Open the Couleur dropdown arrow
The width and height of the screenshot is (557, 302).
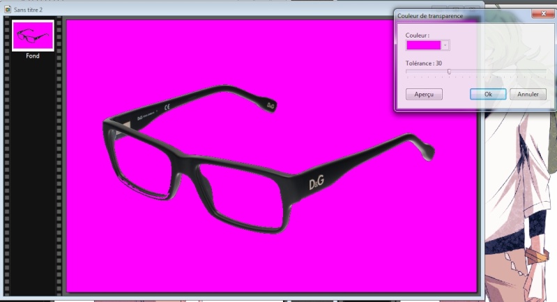point(445,45)
